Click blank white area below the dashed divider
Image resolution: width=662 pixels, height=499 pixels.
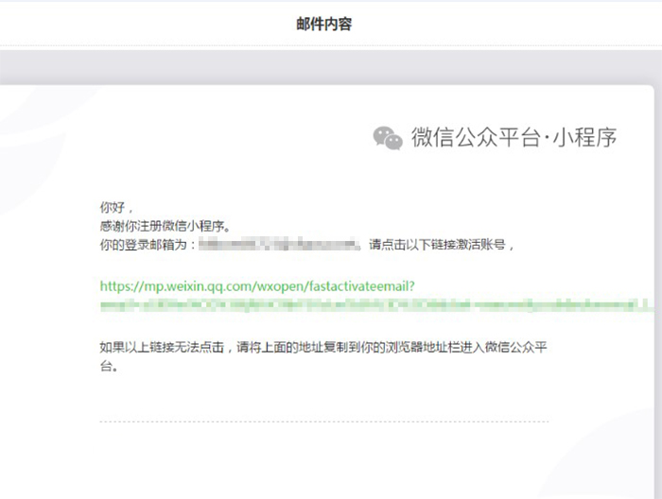323,461
